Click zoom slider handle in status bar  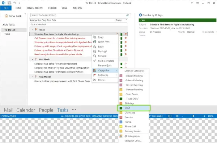pyautogui.click(x=193, y=116)
